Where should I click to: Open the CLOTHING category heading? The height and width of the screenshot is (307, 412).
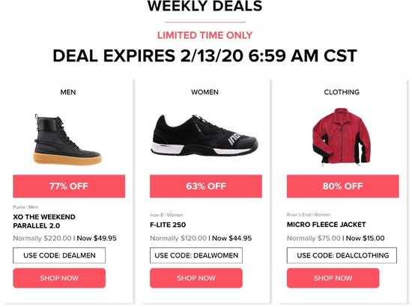342,92
